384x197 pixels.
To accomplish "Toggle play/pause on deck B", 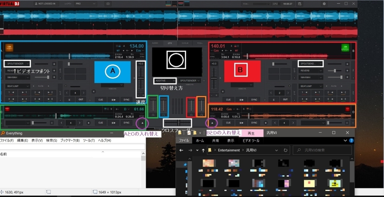I will click(241, 100).
